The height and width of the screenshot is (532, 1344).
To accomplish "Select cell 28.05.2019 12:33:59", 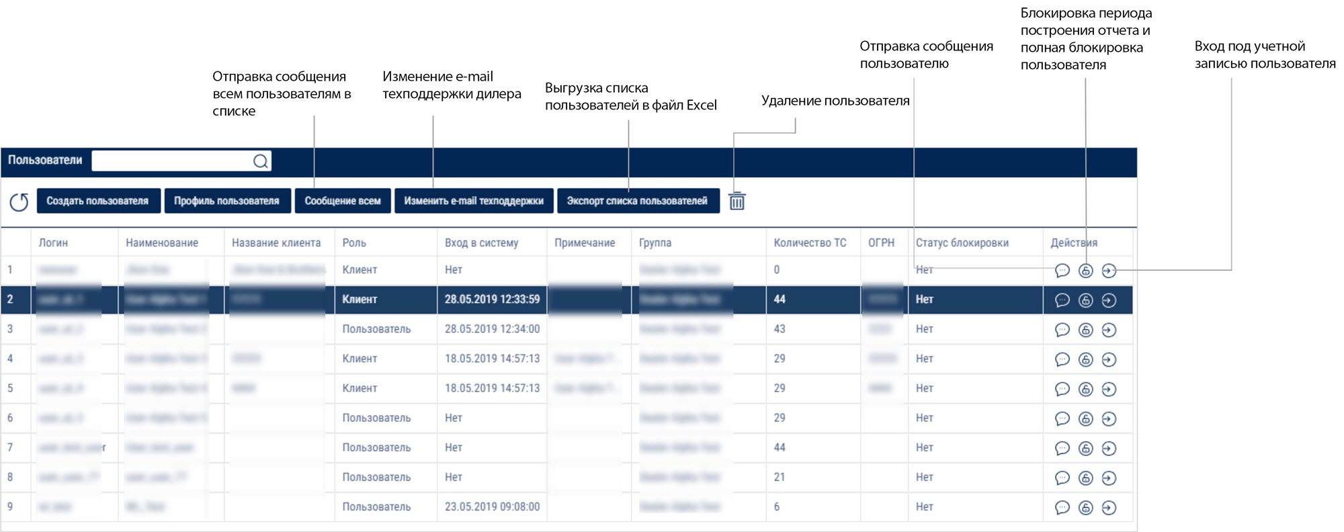I will (492, 299).
